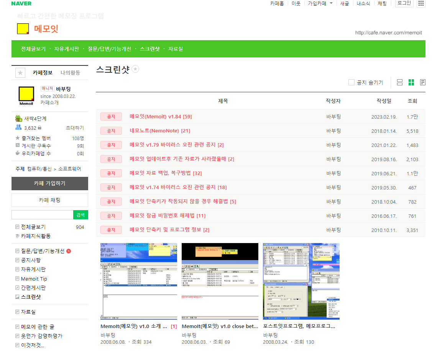Click the member count people icon
This screenshot has width=445, height=351.
click(18, 127)
